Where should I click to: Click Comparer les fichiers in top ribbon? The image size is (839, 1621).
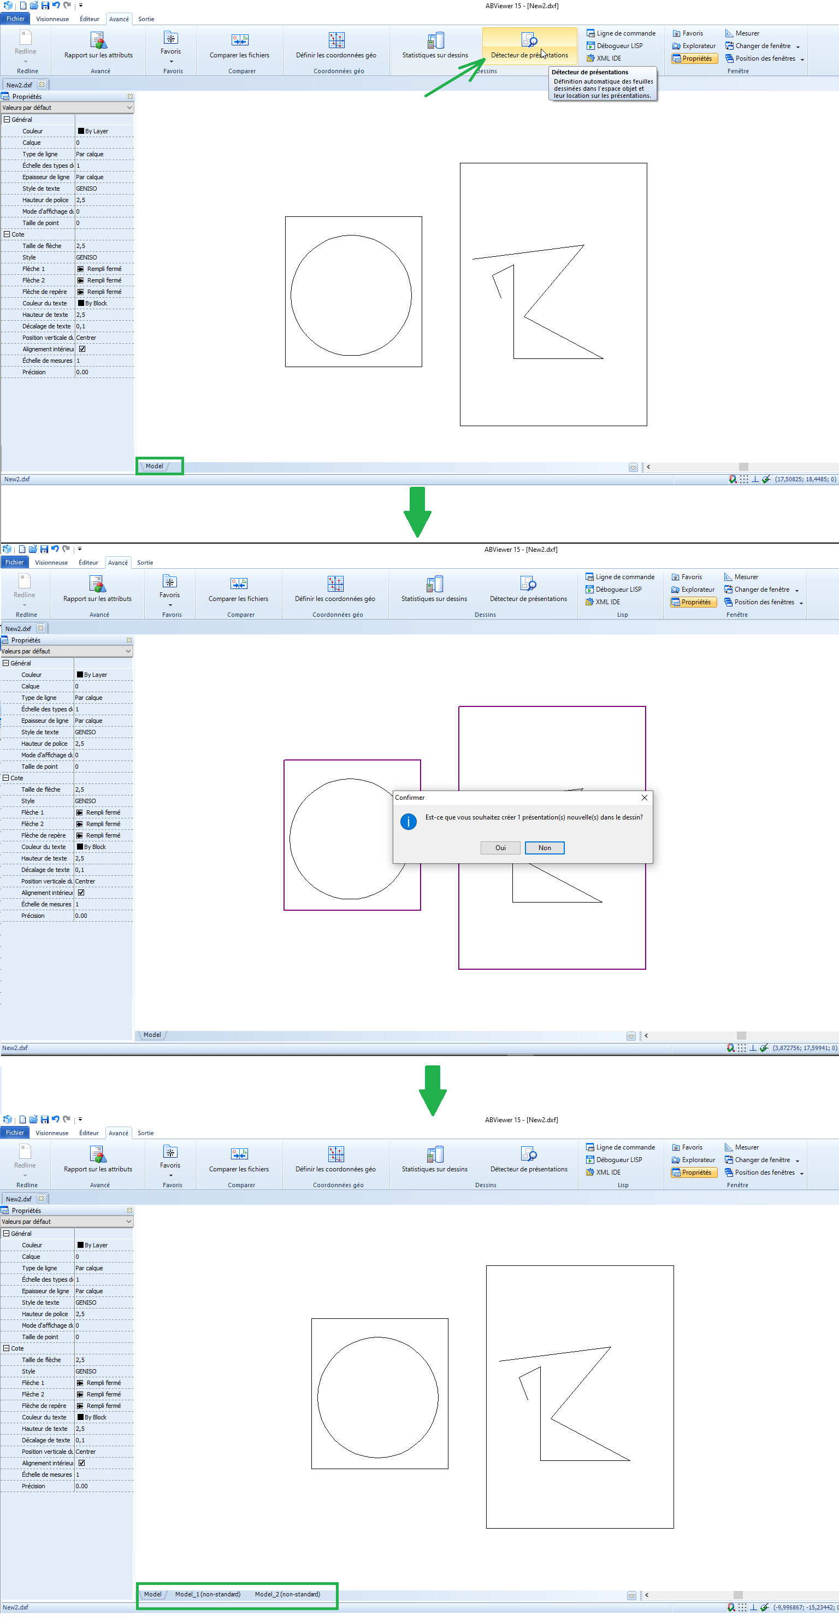pyautogui.click(x=239, y=45)
